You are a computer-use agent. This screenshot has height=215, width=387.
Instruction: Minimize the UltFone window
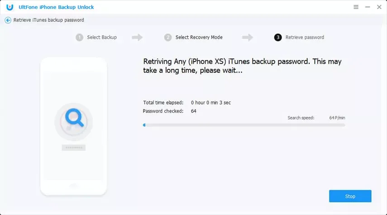[x=368, y=7]
